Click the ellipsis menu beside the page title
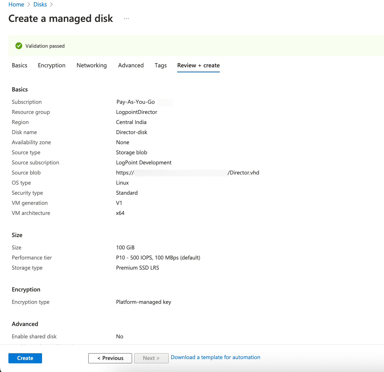Viewport: 384px width, 372px height. 126,18
